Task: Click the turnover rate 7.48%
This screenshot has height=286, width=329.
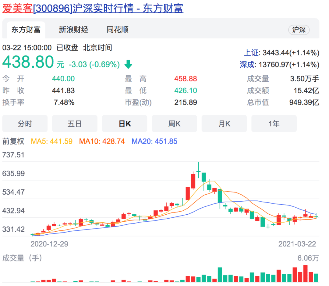Action: coord(64,102)
